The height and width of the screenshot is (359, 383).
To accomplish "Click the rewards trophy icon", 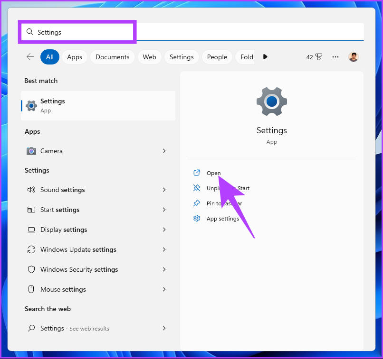I will point(318,57).
